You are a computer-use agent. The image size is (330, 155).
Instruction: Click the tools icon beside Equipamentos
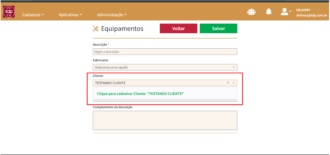tap(96, 29)
